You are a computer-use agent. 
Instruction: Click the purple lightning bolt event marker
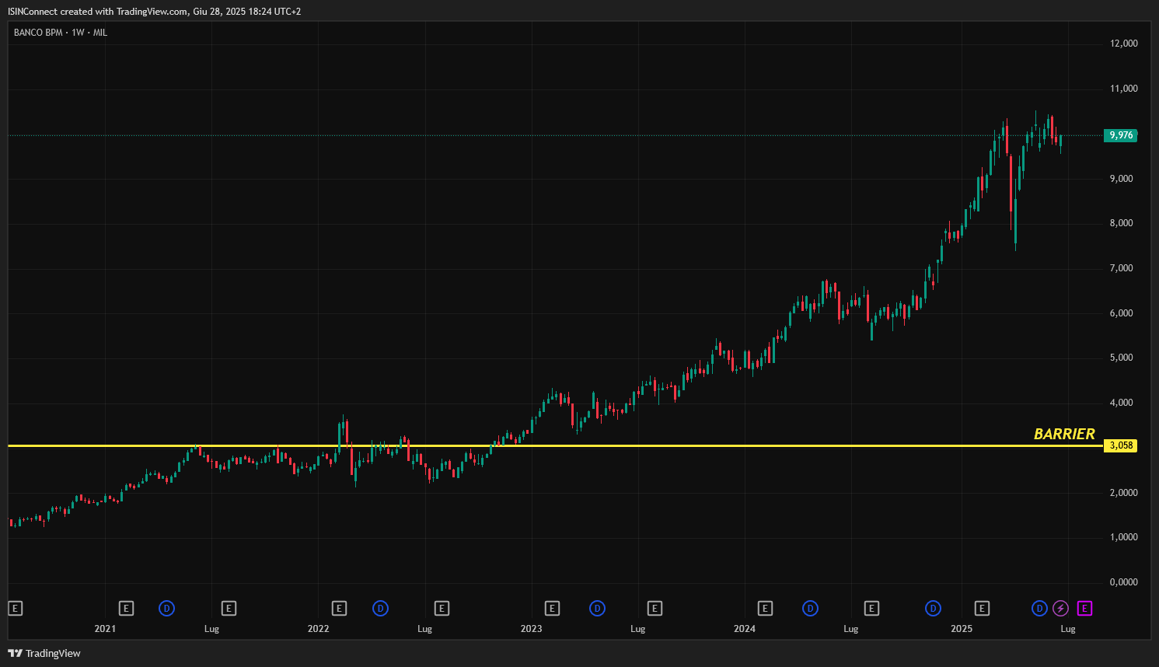click(1060, 609)
